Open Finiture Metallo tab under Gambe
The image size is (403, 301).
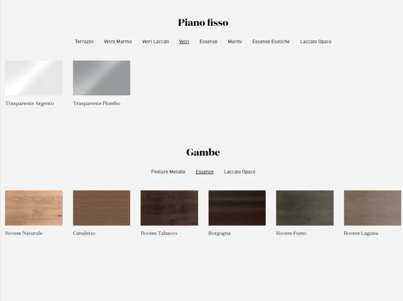pyautogui.click(x=168, y=172)
